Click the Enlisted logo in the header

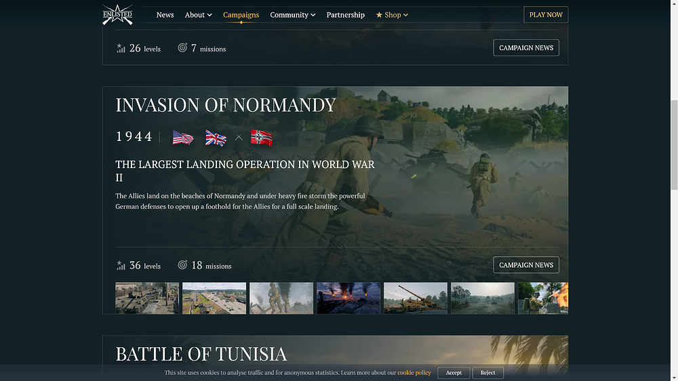pos(117,15)
